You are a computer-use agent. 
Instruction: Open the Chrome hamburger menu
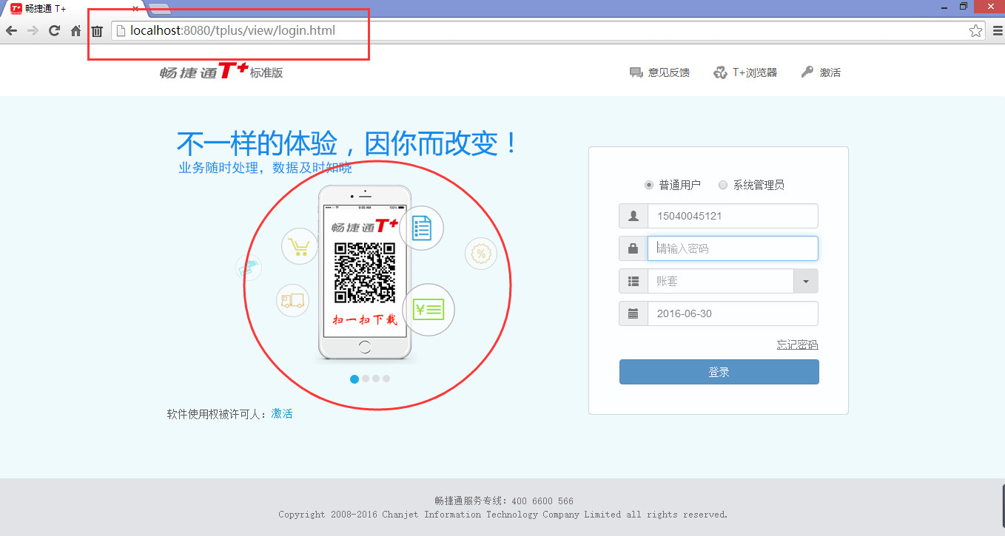pyautogui.click(x=997, y=31)
